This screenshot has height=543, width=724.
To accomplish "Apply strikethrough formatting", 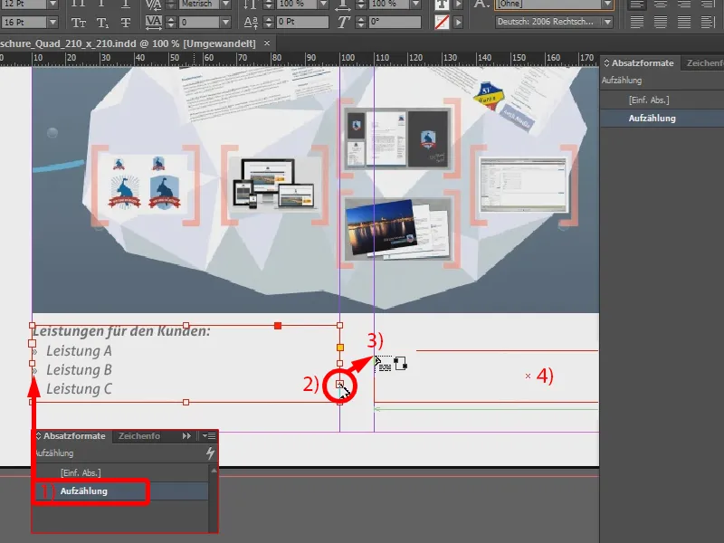I will pyautogui.click(x=126, y=22).
